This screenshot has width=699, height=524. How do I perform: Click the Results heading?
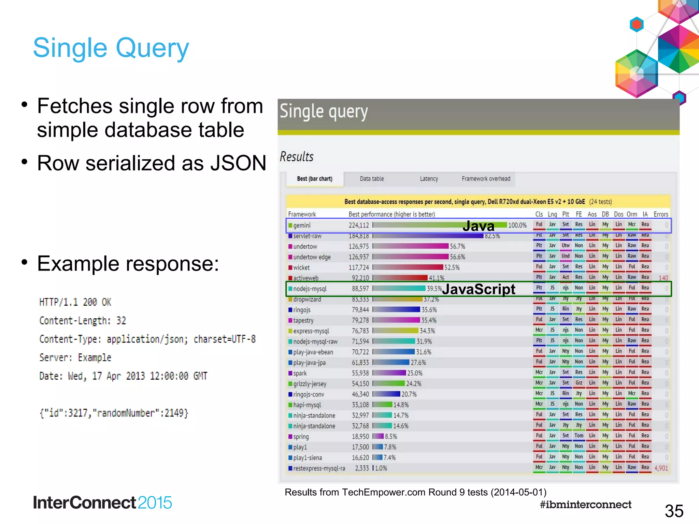tap(297, 157)
